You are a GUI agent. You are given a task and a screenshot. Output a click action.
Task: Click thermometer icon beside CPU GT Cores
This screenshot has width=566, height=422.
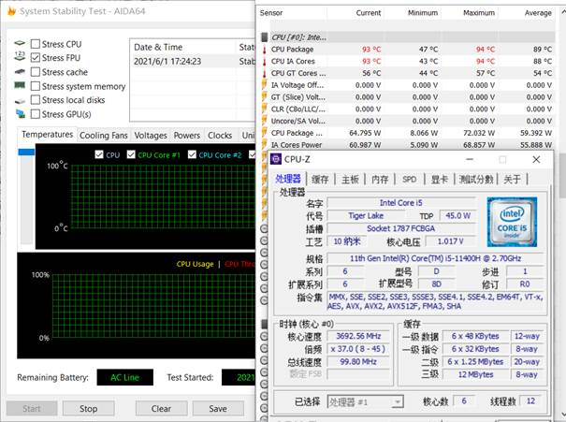264,73
